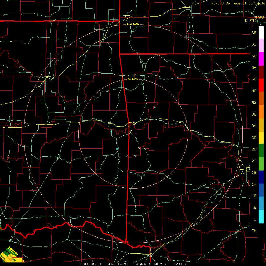Click the white swatch in the tops legend
The height and width of the screenshot is (266, 266).
(261, 33)
